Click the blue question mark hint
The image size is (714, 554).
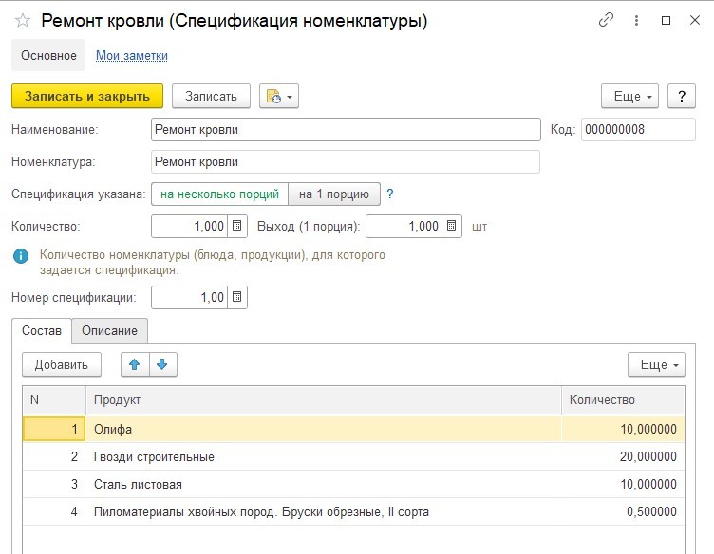[390, 194]
